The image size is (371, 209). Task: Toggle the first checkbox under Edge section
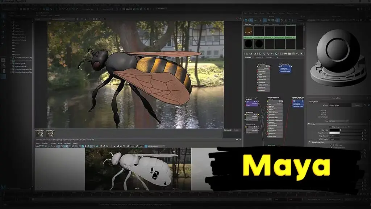click(331, 127)
